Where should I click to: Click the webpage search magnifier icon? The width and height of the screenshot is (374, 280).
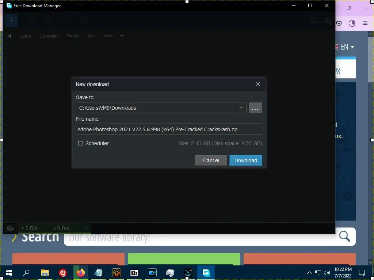pos(345,236)
